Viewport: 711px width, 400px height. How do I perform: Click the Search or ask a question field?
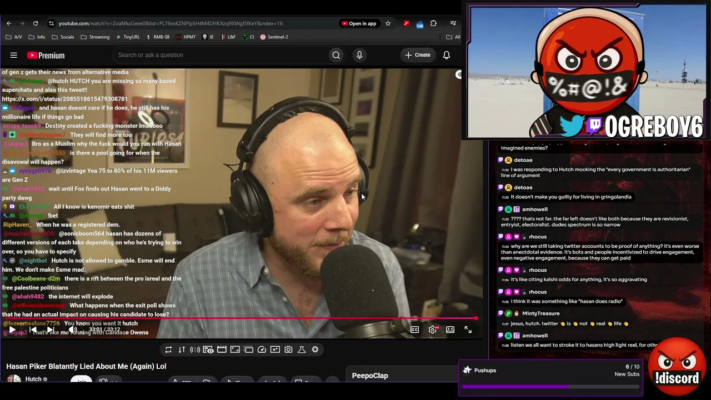221,55
